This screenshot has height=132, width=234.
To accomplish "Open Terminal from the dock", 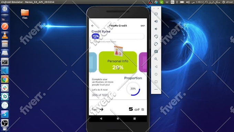I will coord(5,62).
